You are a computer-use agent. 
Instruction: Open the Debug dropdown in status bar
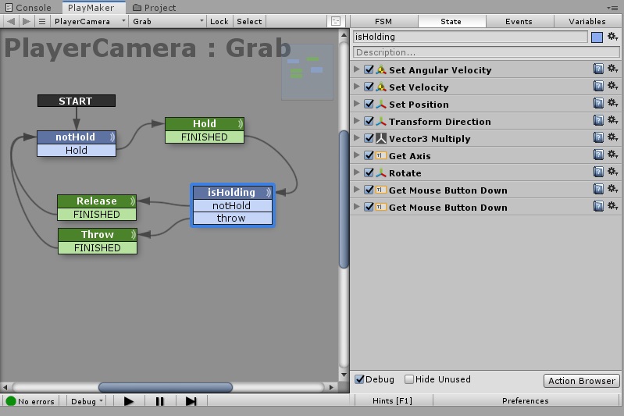[x=87, y=401]
